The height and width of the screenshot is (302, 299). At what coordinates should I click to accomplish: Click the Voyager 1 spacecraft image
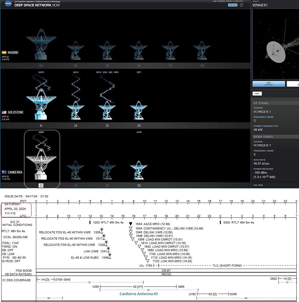276,52
